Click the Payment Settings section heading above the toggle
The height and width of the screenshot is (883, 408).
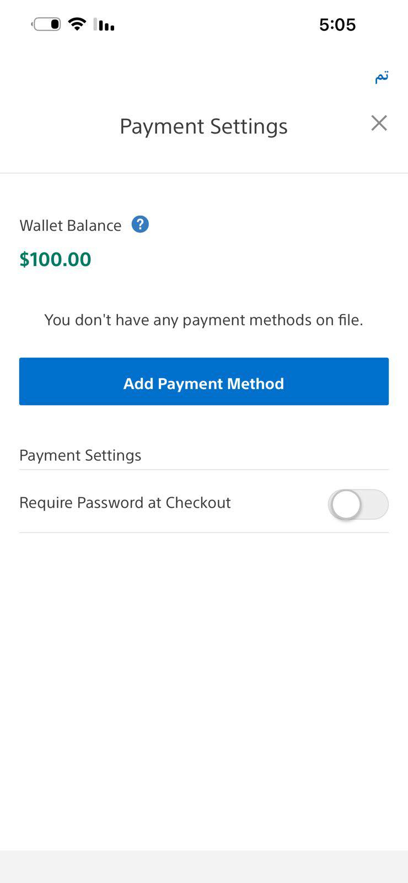tap(80, 455)
